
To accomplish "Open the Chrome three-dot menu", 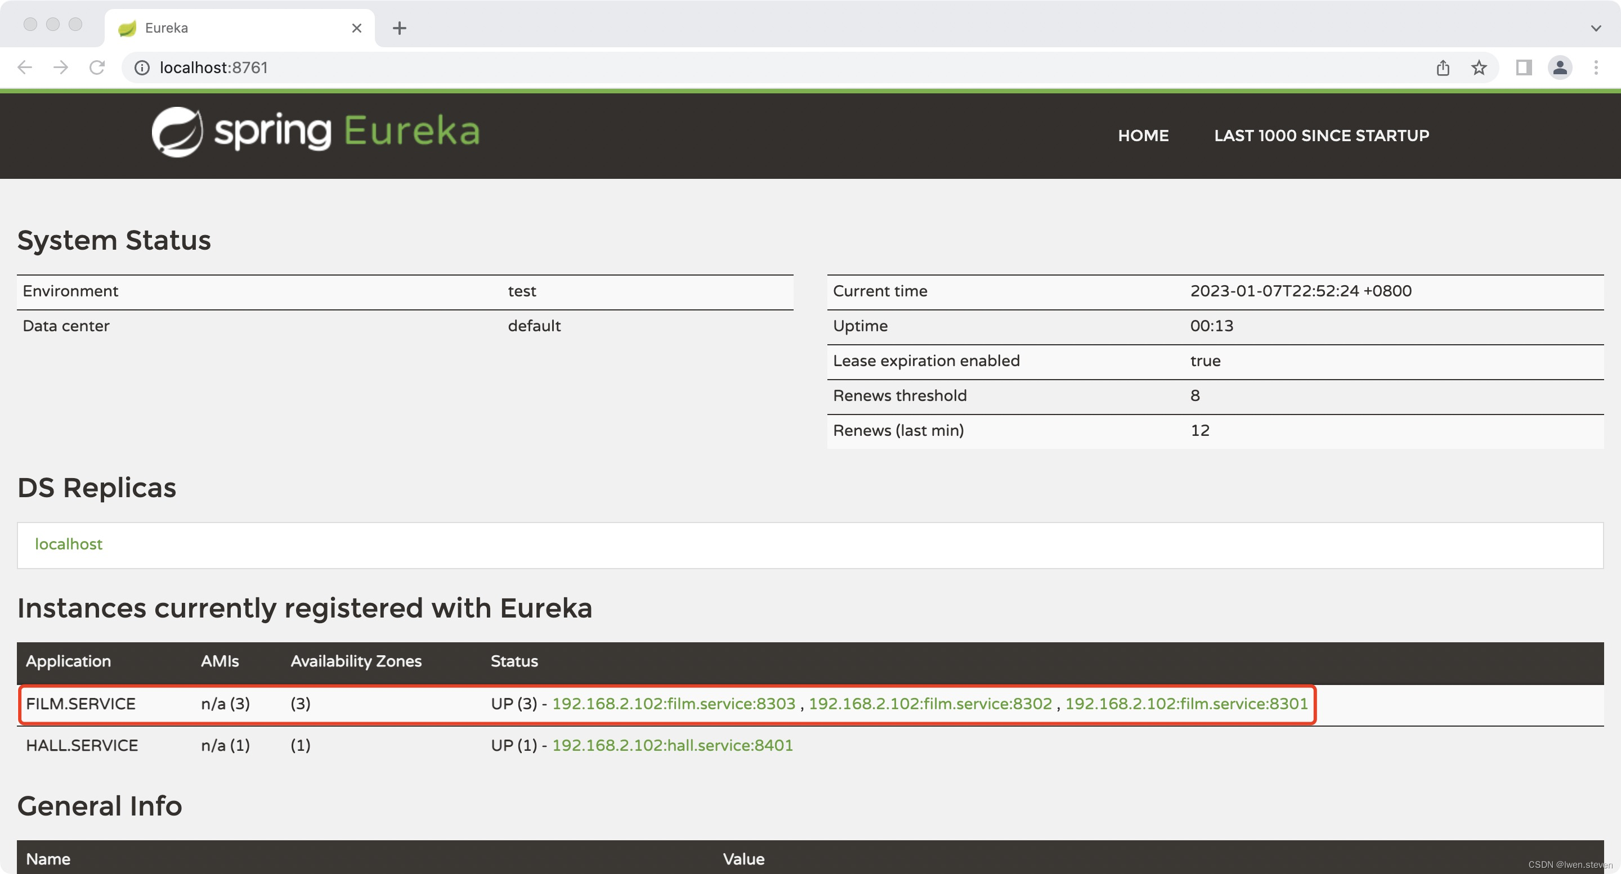I will coord(1596,67).
